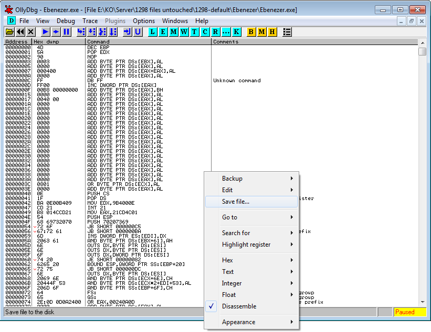Click the yellow Paused status indicator

click(410, 312)
